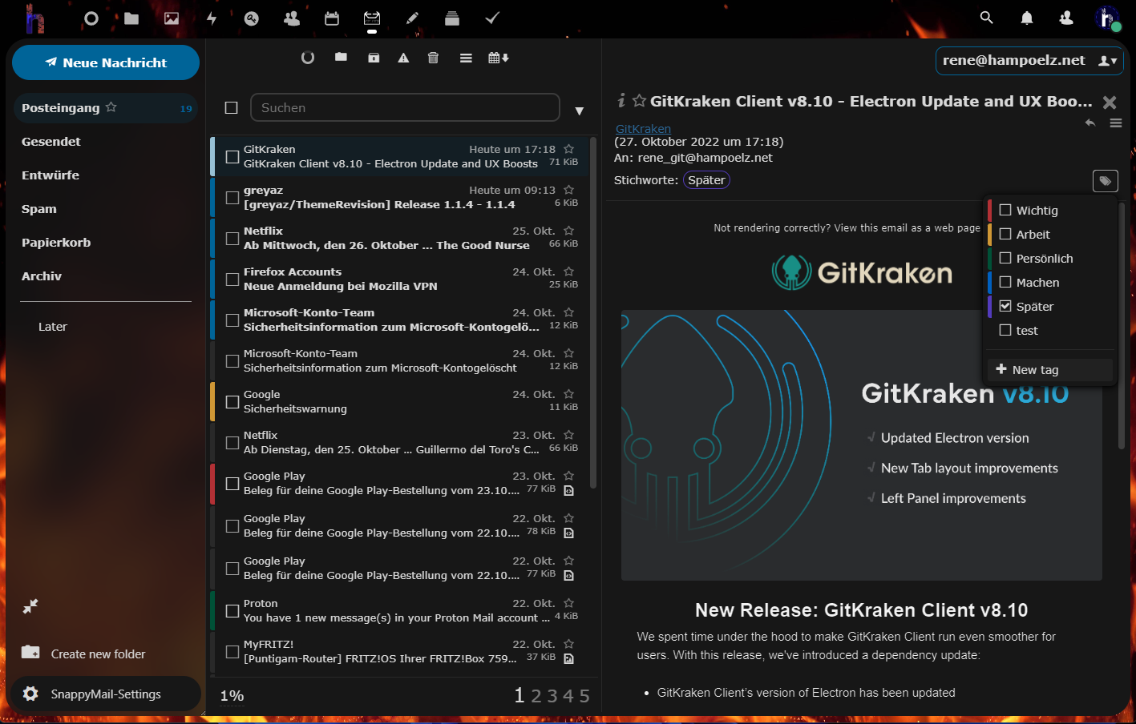Tick the greyaz message checkbox

(x=232, y=197)
